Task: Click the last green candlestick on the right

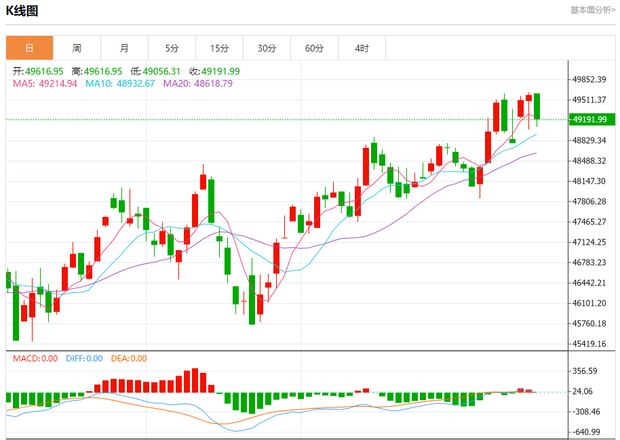Action: [537, 106]
